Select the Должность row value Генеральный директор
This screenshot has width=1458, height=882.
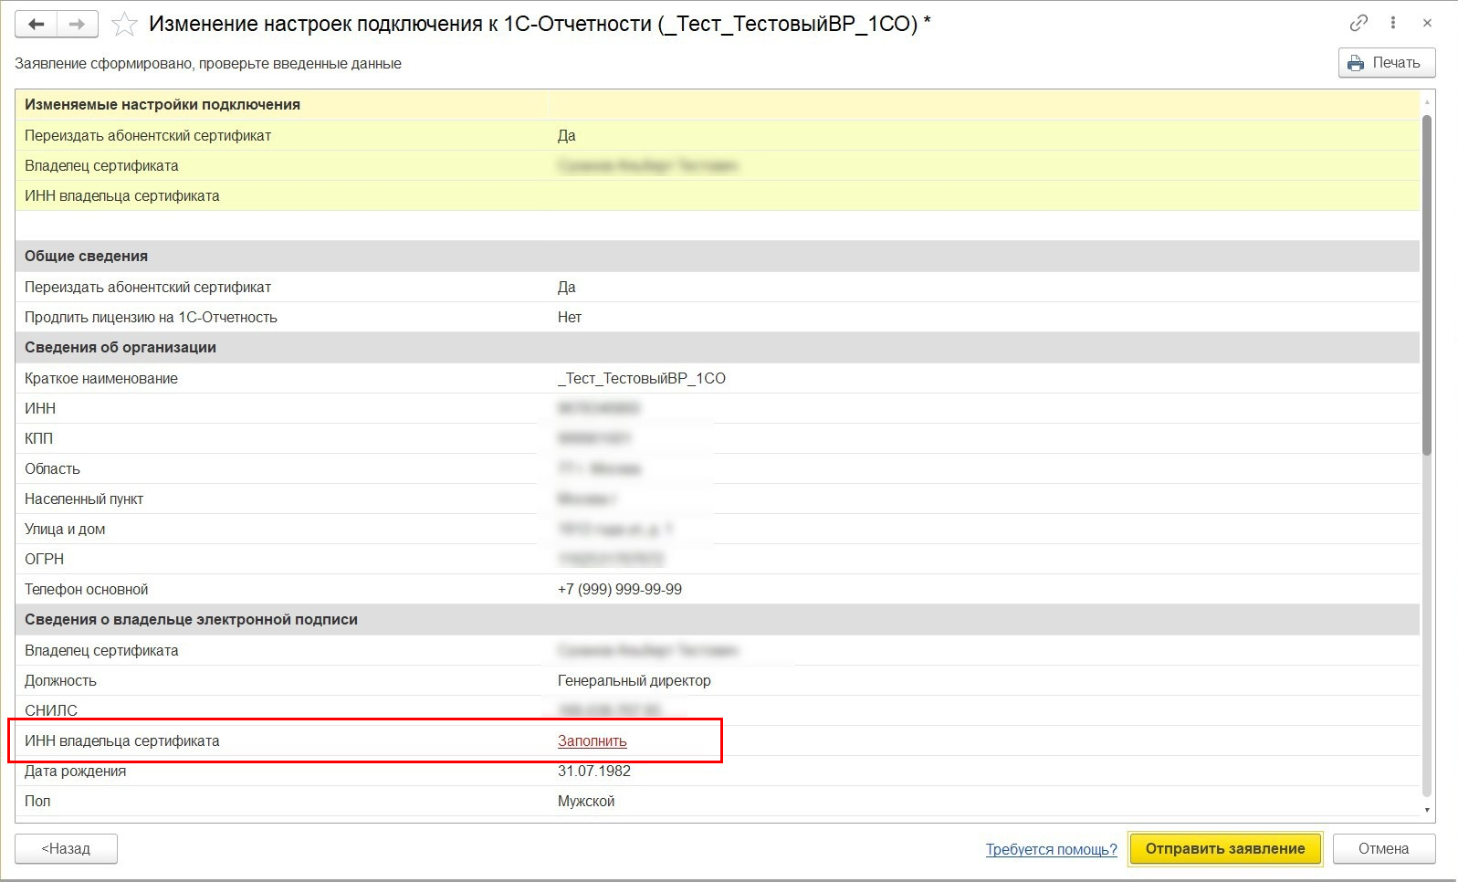pos(634,681)
